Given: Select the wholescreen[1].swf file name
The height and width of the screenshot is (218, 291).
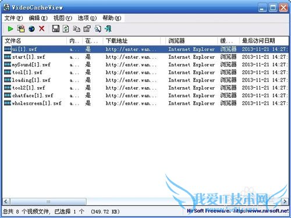Looking at the screenshot, I should 37,103.
